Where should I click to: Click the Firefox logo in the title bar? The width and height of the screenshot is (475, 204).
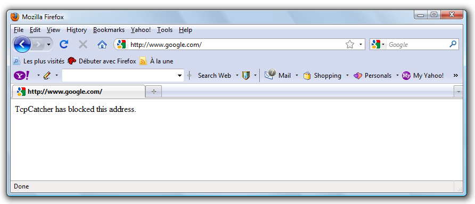coord(14,17)
